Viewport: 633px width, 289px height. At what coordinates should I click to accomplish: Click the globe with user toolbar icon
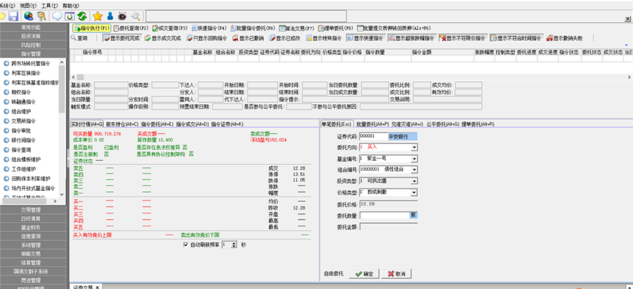(x=28, y=16)
